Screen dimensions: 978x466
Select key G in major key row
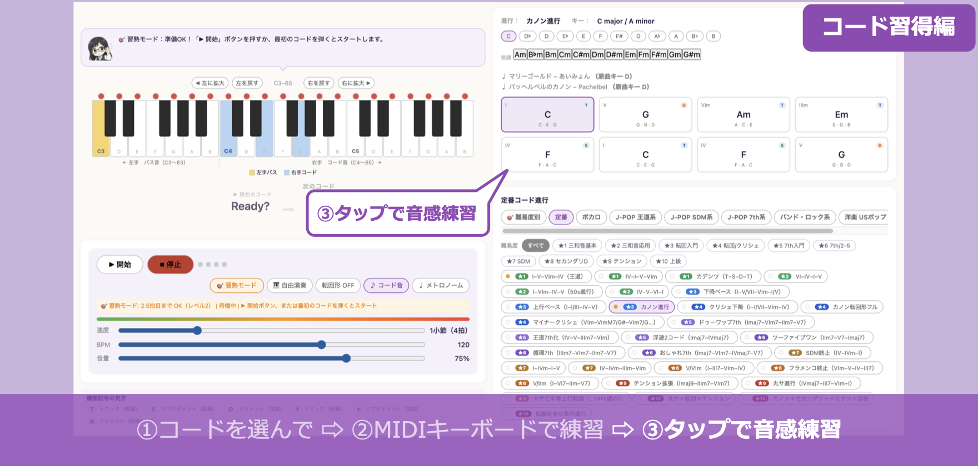(638, 36)
